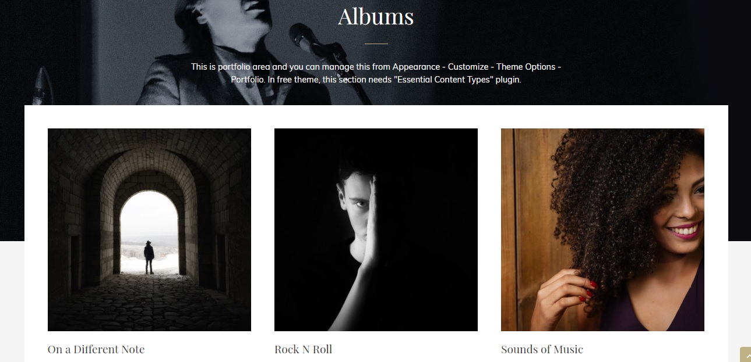This screenshot has height=362, width=751.
Task: Open the curly-haired woman album thumbnail
Action: click(x=602, y=230)
